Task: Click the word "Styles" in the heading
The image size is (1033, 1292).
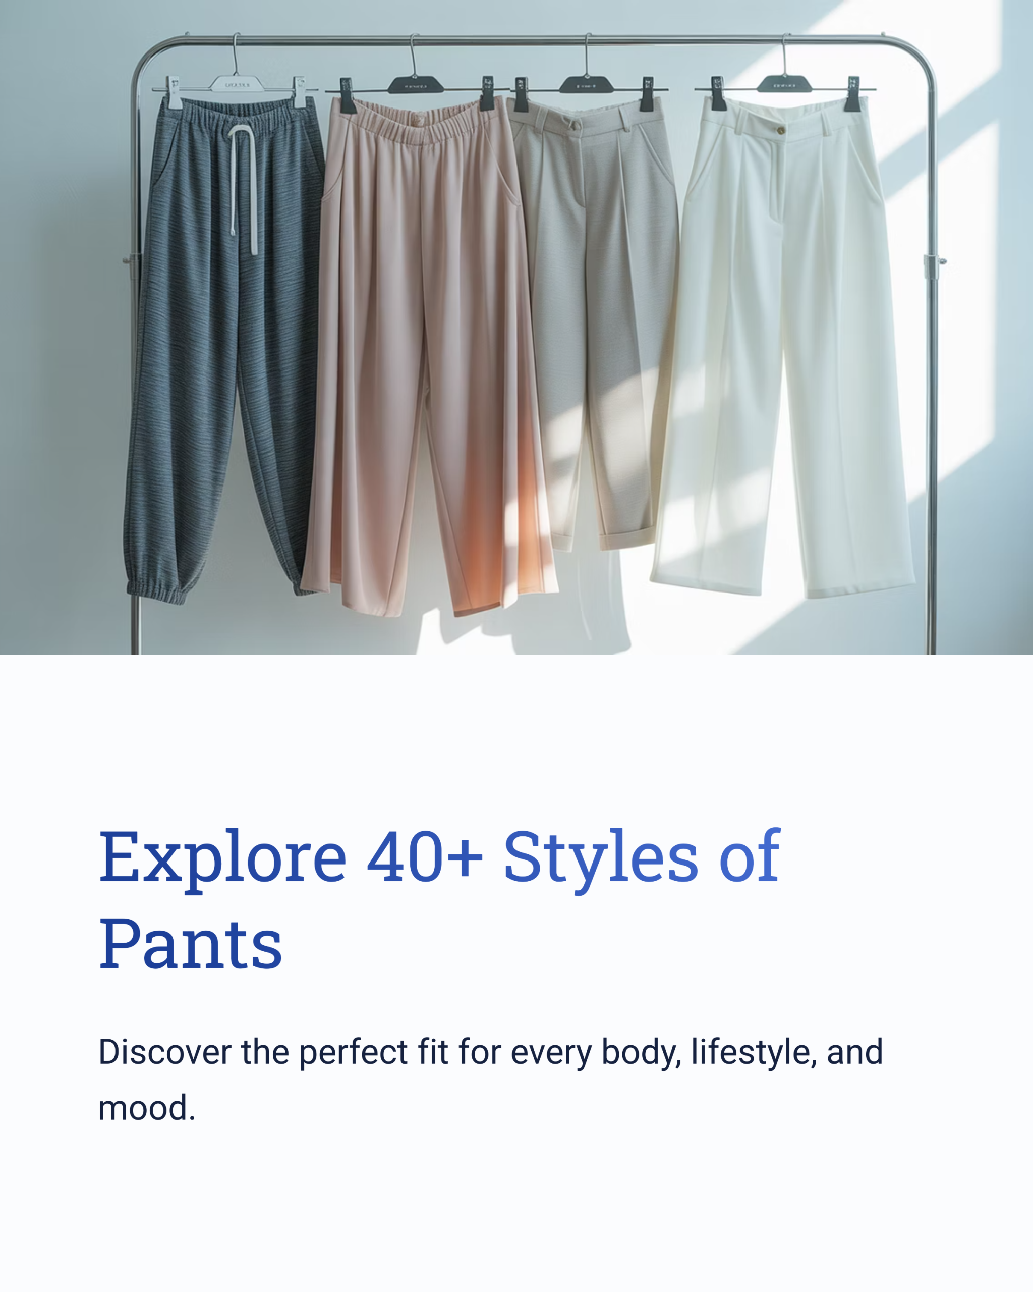Action: pyautogui.click(x=601, y=859)
